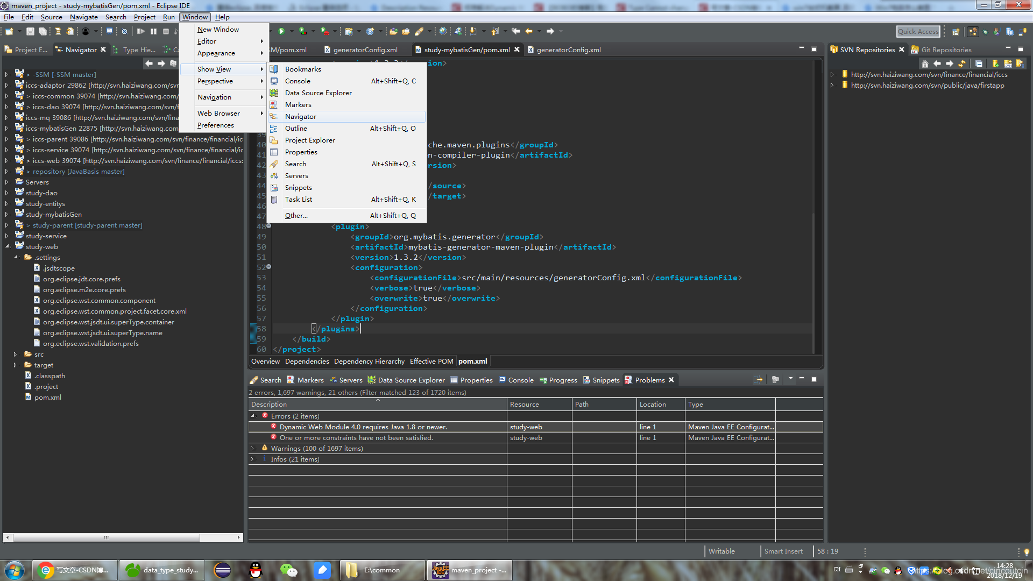Refresh the SVN Repositories view
1033x581 pixels.
pos(962,63)
